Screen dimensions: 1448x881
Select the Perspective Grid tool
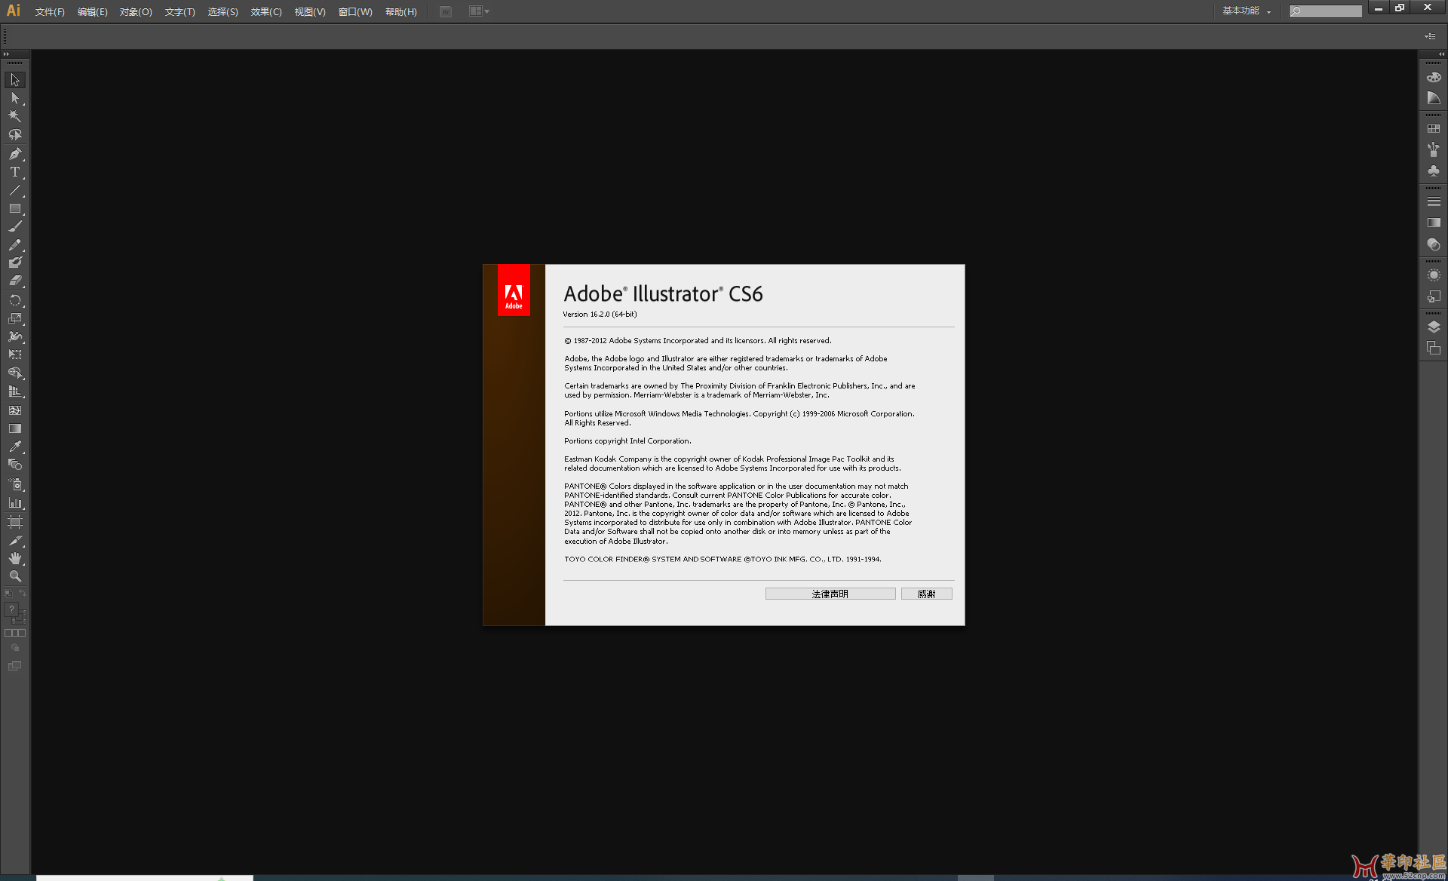14,391
